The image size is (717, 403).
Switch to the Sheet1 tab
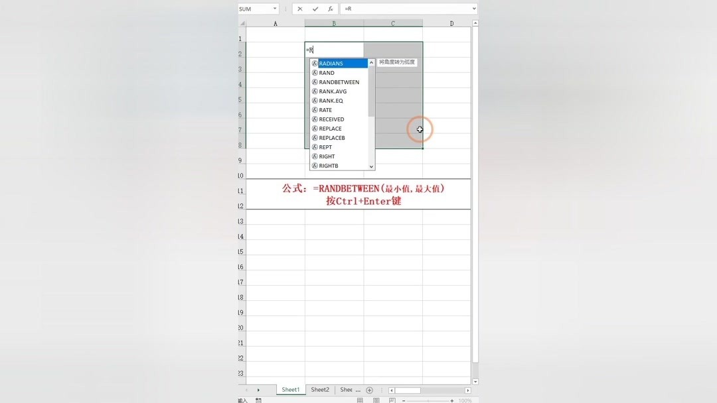click(x=290, y=390)
